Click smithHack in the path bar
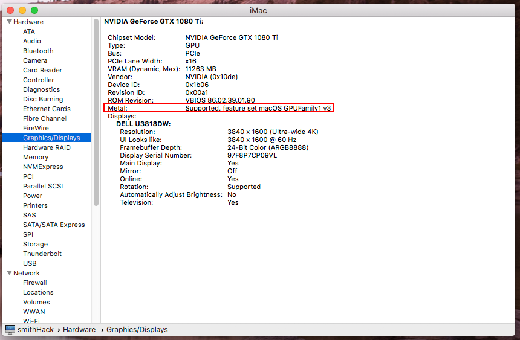The width and height of the screenshot is (520, 340). pyautogui.click(x=36, y=329)
